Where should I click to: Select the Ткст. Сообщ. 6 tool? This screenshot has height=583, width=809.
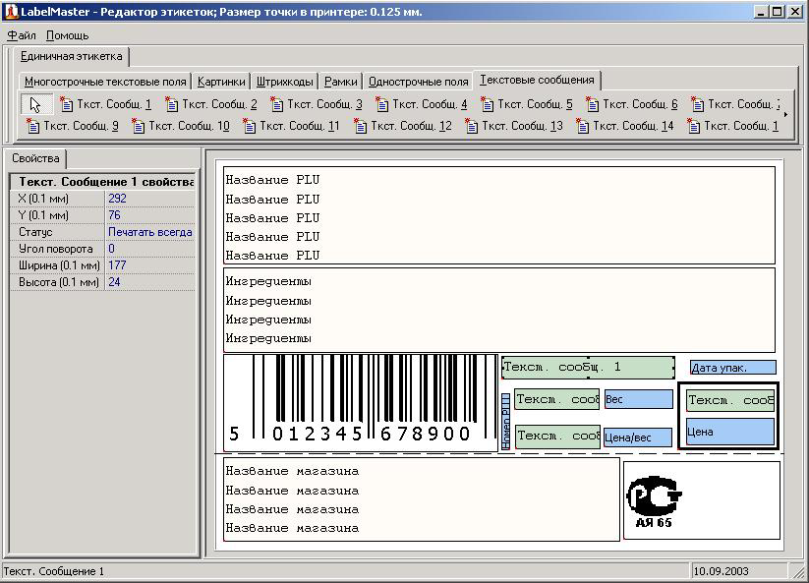(631, 104)
